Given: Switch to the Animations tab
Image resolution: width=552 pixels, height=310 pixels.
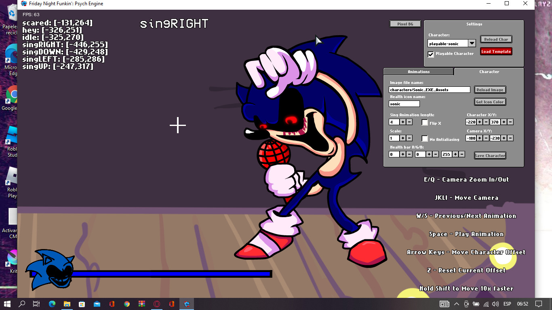Looking at the screenshot, I should tap(418, 71).
